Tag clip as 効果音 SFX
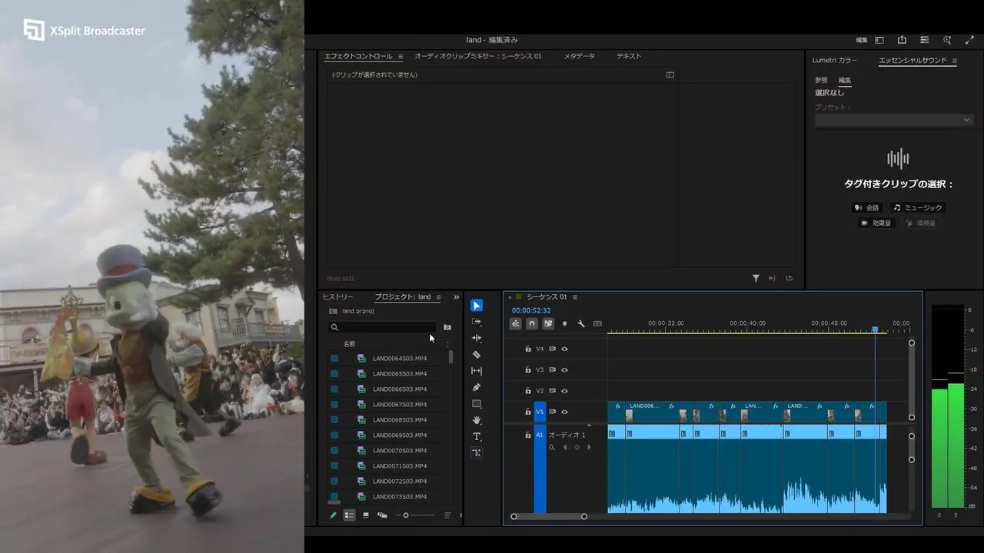Screen dimensions: 984x553 click(x=876, y=223)
